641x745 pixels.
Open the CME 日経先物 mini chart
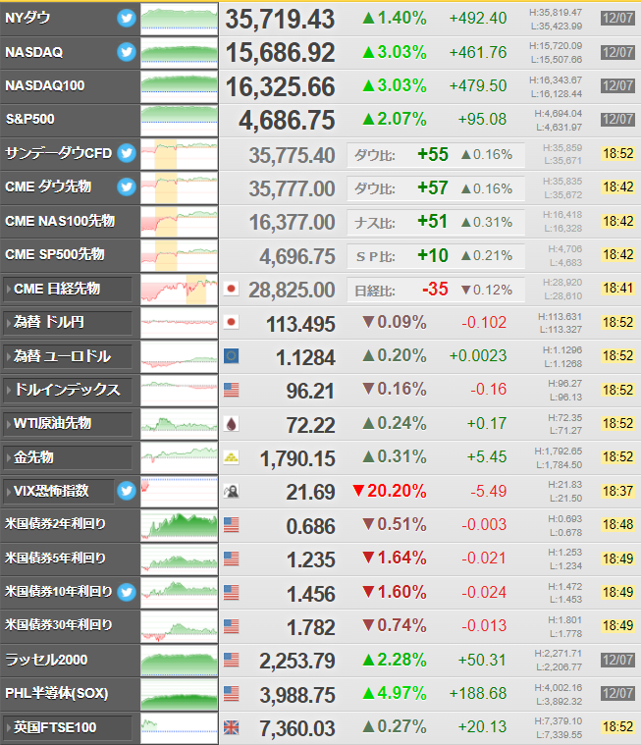[179, 289]
